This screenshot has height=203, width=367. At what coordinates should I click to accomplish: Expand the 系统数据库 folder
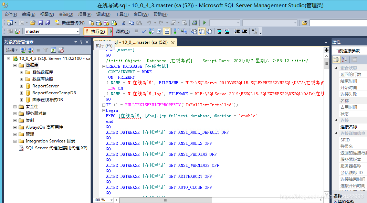pos(22,72)
